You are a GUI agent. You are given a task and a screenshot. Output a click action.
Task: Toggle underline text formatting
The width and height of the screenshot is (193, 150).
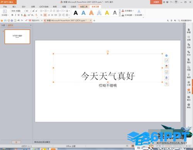pos(19,15)
